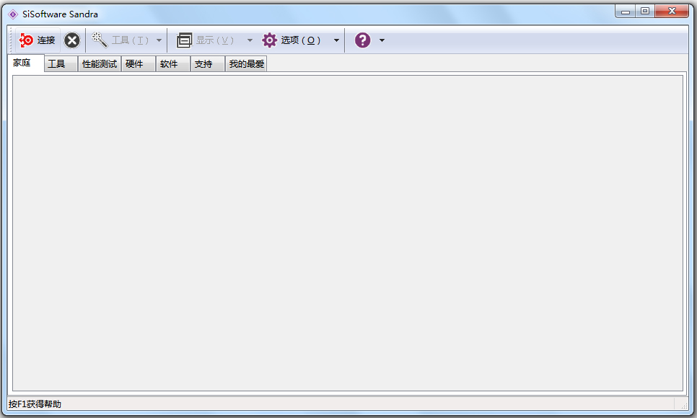Screen dimensions: 697x418
Task: Go to the 我的最爱 tab
Action: (245, 63)
